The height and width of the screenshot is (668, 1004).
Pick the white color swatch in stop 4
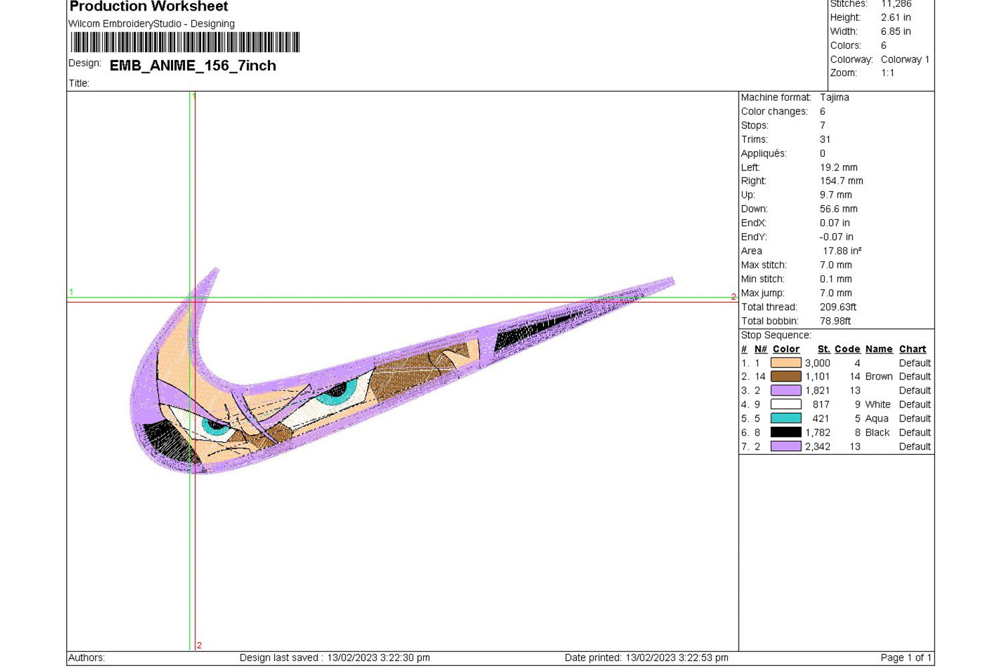[x=785, y=405]
